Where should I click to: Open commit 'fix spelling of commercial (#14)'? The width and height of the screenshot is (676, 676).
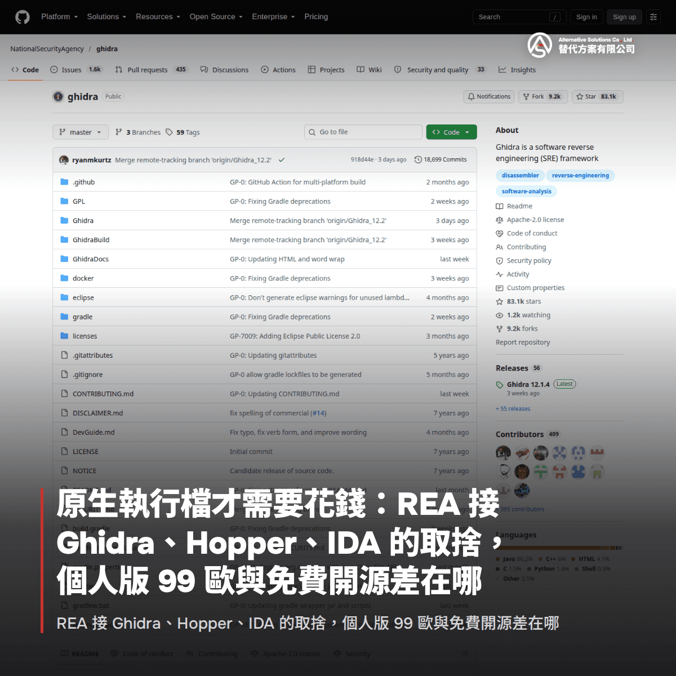(x=278, y=413)
